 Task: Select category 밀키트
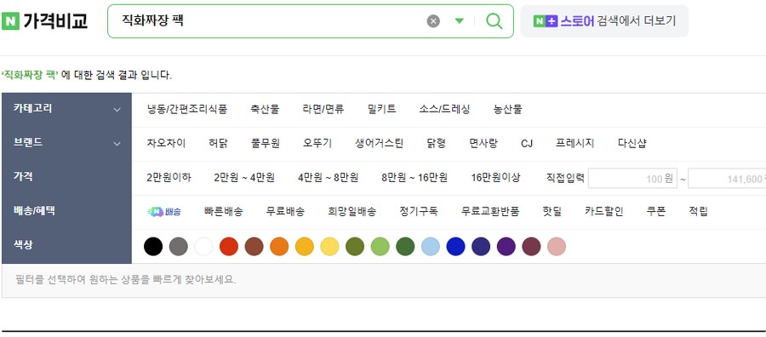click(381, 110)
